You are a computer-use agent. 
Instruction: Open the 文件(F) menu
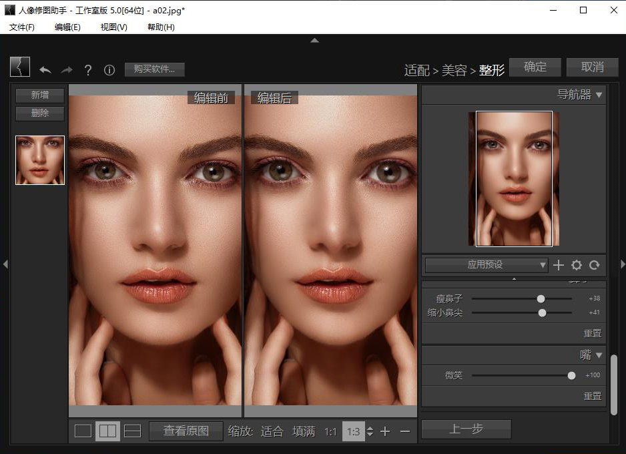point(22,27)
